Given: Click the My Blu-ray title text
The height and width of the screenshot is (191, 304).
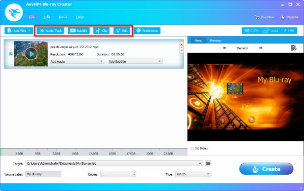Looking at the screenshot, I should pos(274,80).
